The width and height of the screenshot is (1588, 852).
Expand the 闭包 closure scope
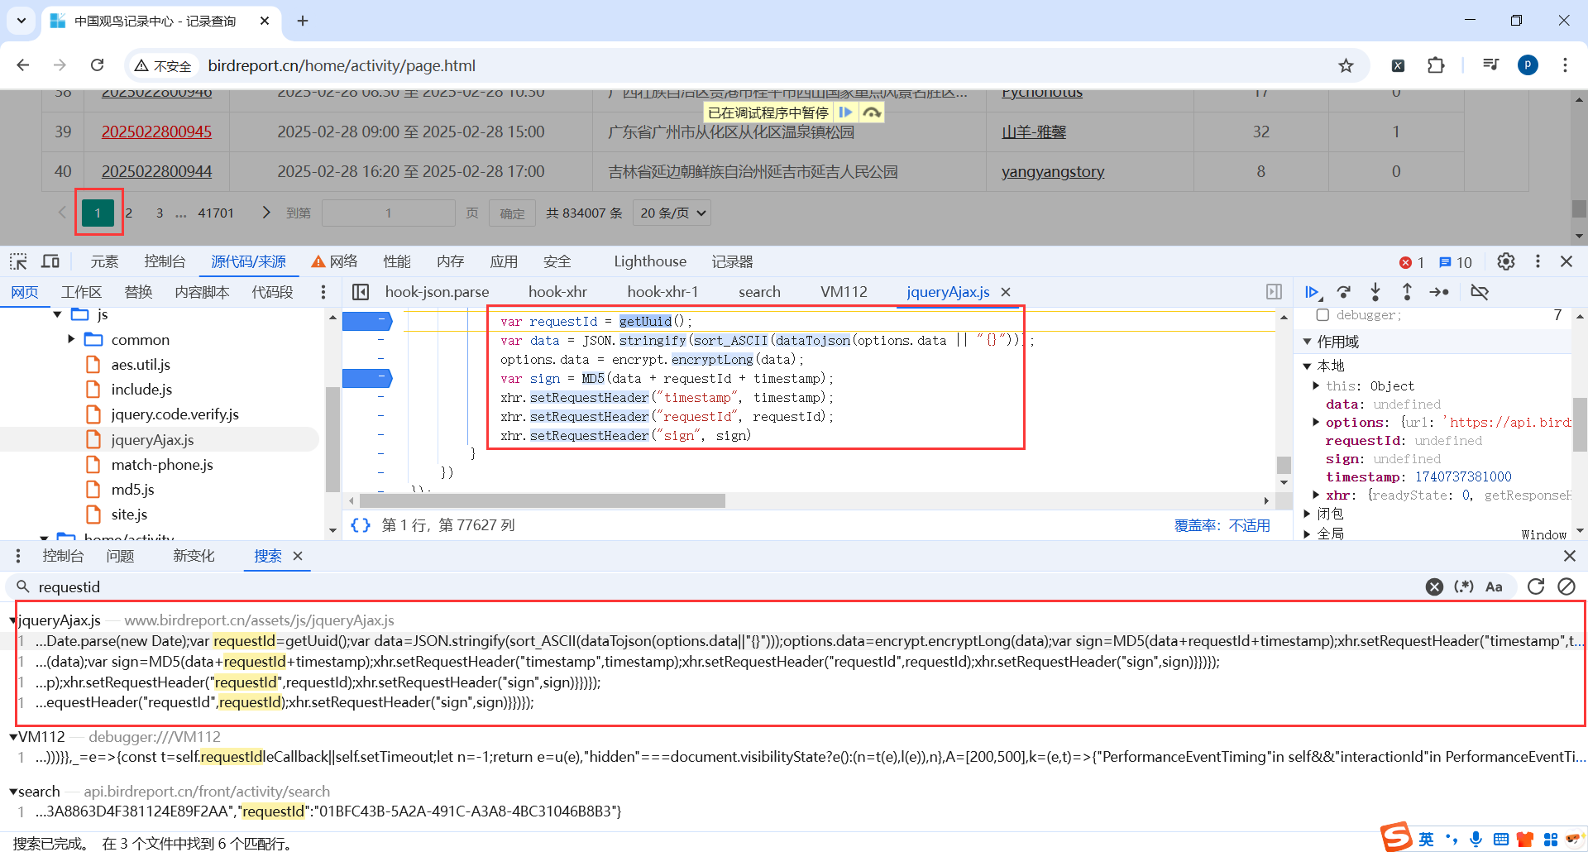[1308, 514]
